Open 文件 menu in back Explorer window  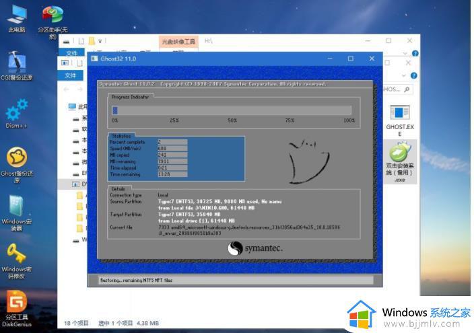click(x=71, y=53)
